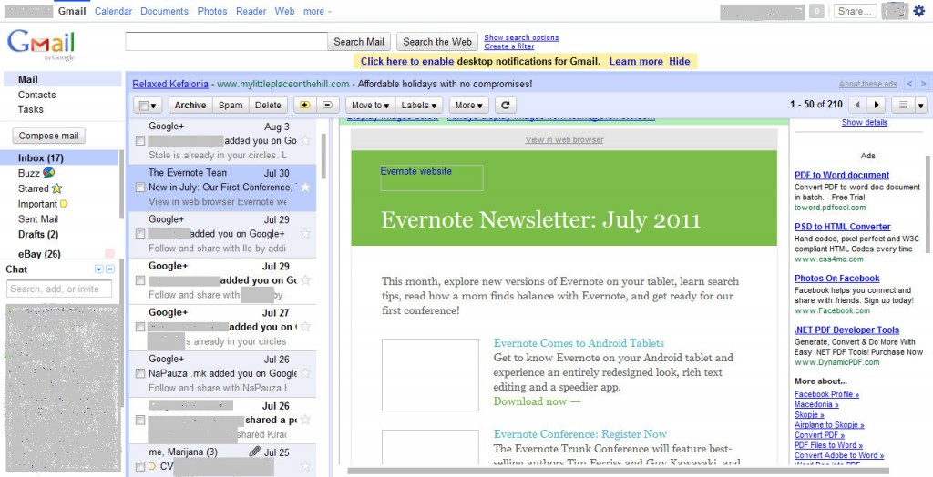The height and width of the screenshot is (477, 933).
Task: Open the select dropdown arrow beside checkbox
Action: pyautogui.click(x=154, y=106)
